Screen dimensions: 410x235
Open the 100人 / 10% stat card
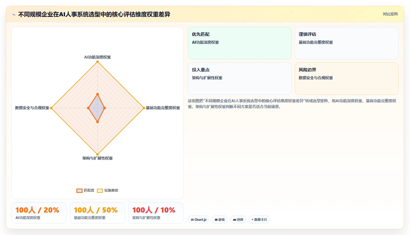click(156, 213)
